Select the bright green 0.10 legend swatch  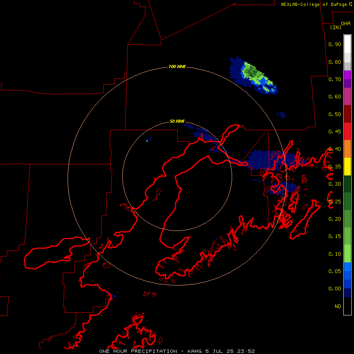tap(347, 254)
